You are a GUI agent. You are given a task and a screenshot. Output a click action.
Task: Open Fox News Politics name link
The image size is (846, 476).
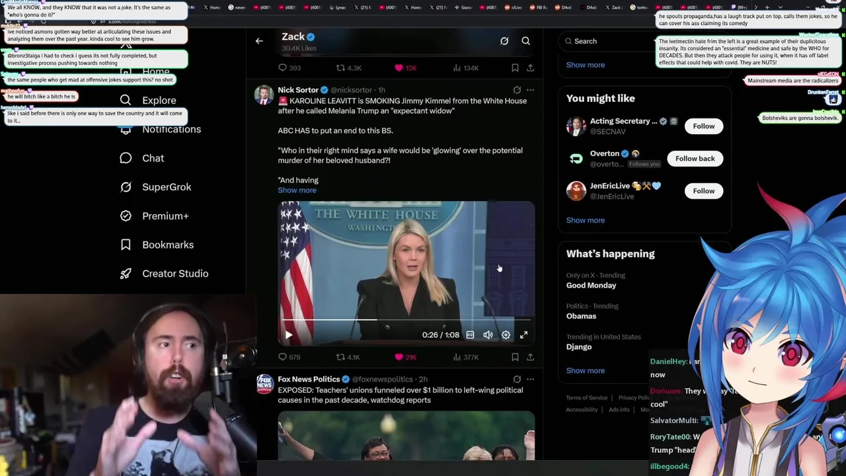point(309,379)
